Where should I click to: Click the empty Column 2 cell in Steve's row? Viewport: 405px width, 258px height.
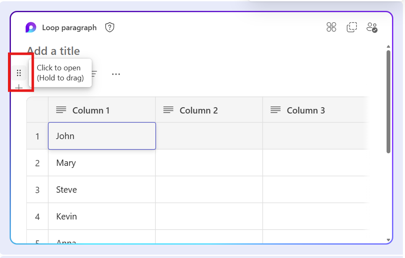(x=209, y=190)
